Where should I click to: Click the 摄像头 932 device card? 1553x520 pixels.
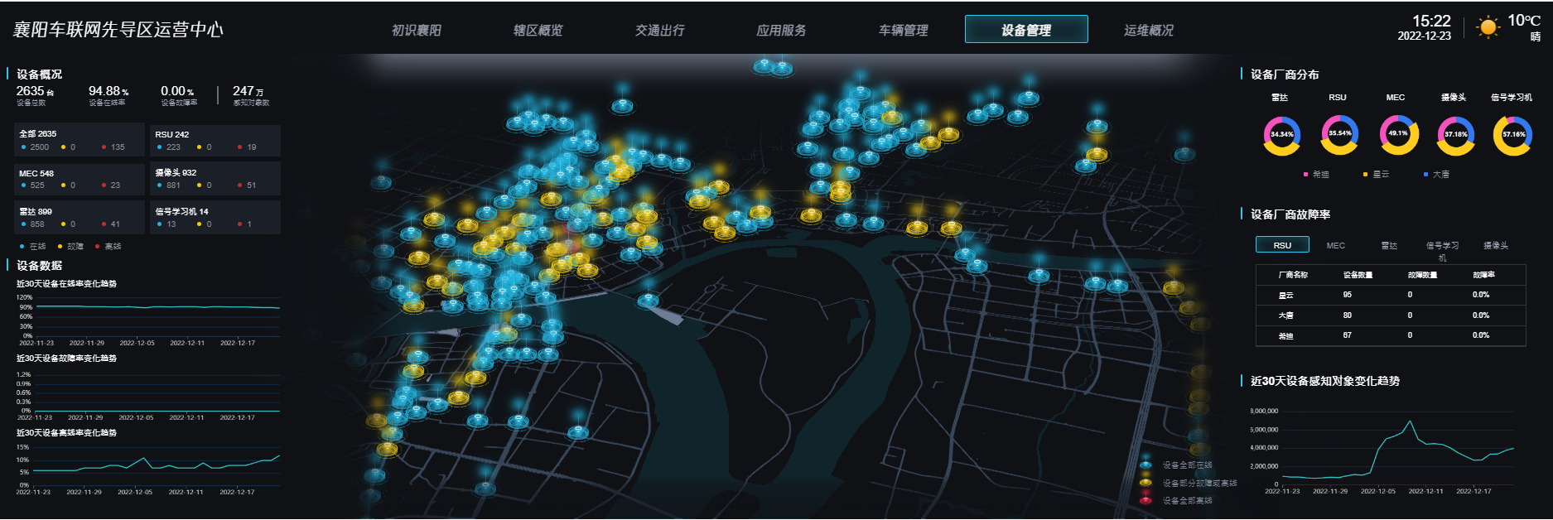coord(215,179)
